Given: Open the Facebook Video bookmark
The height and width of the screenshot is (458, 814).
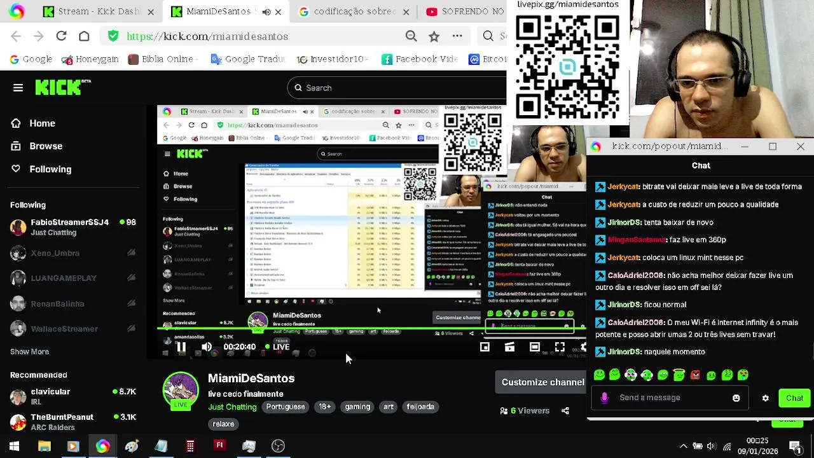Looking at the screenshot, I should pos(420,59).
